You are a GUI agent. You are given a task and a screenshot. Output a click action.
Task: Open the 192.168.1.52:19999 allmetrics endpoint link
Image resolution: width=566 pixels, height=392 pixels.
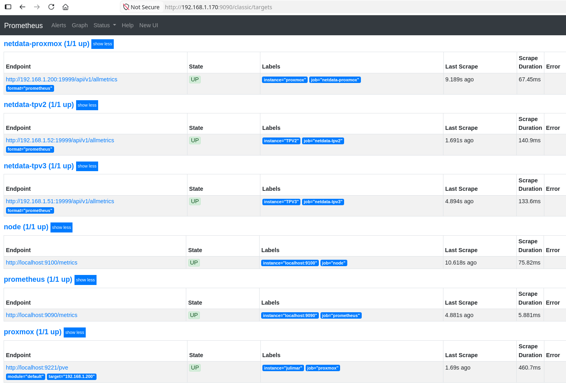pyautogui.click(x=60, y=140)
